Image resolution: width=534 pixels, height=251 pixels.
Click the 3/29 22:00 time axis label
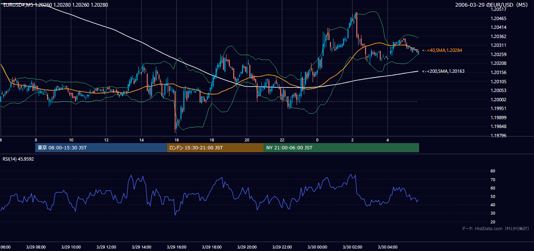click(282, 247)
